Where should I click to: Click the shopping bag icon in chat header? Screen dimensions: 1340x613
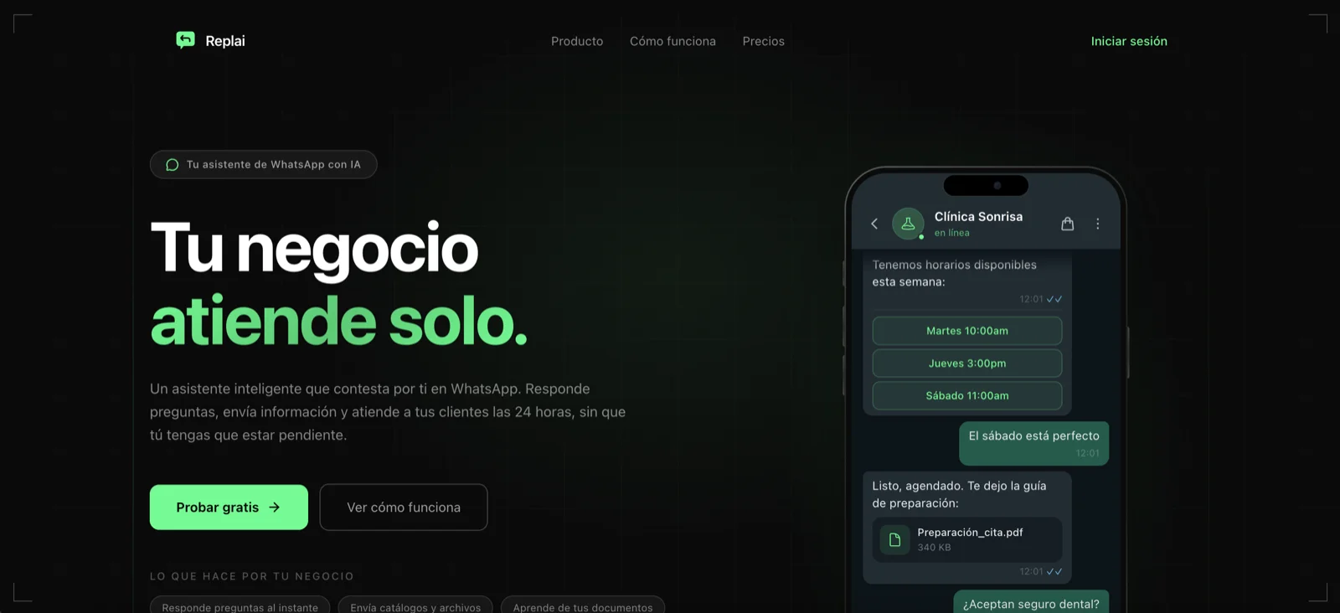pos(1068,224)
